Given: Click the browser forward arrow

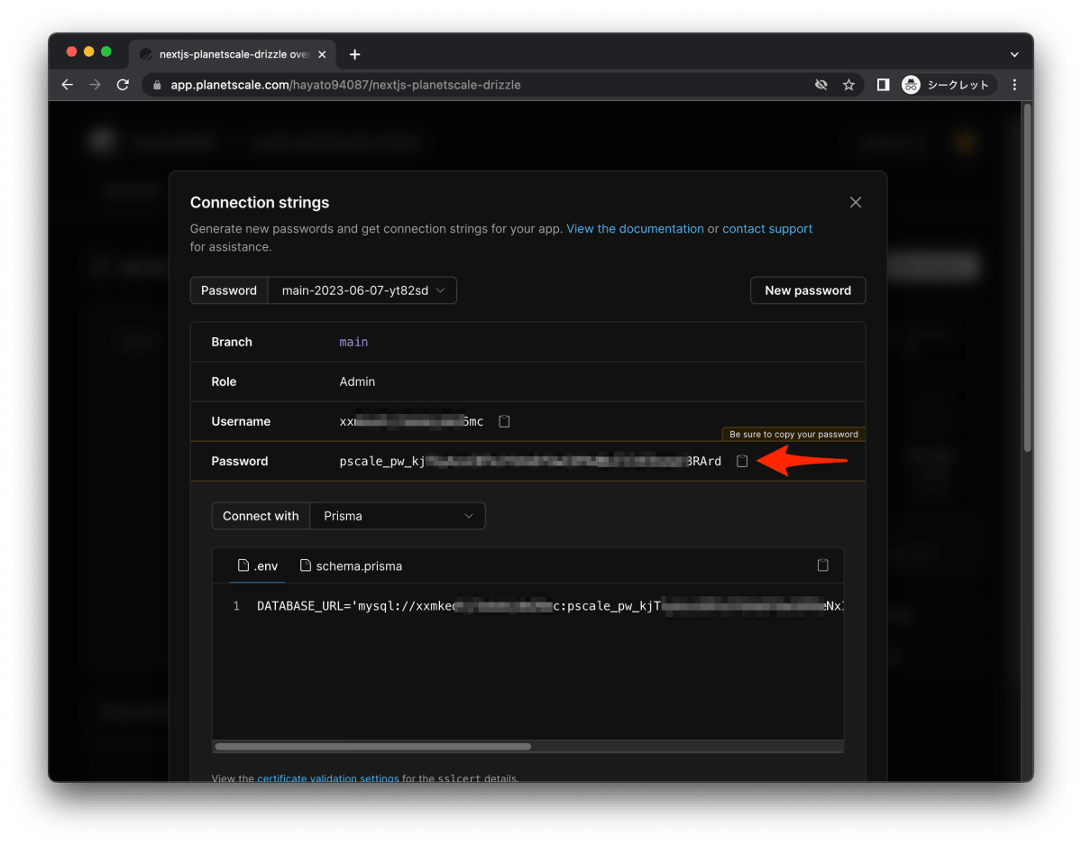Looking at the screenshot, I should (x=95, y=85).
